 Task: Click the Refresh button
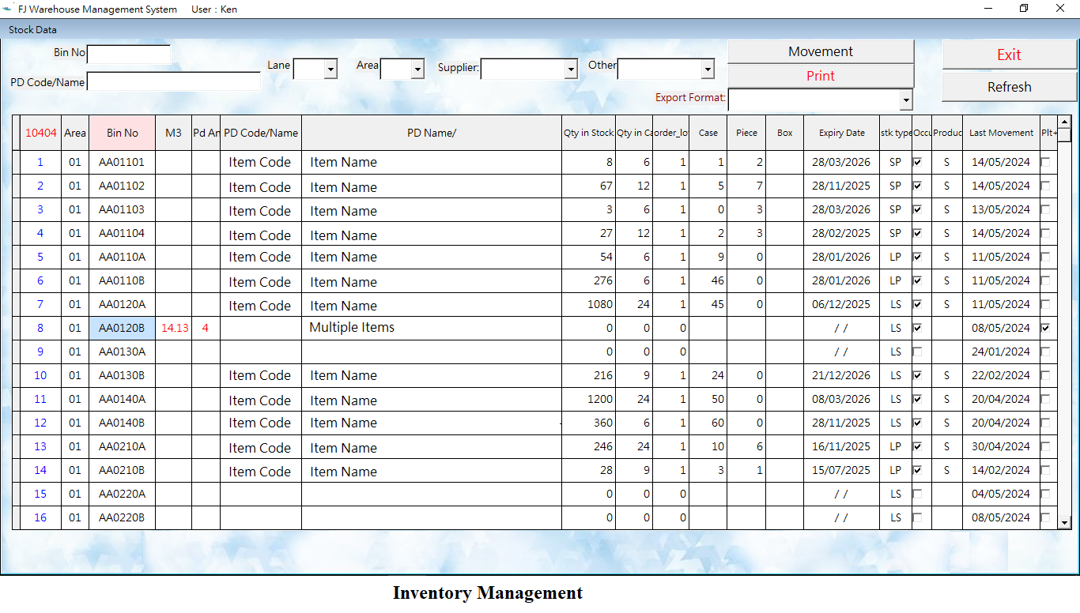[x=1009, y=87]
